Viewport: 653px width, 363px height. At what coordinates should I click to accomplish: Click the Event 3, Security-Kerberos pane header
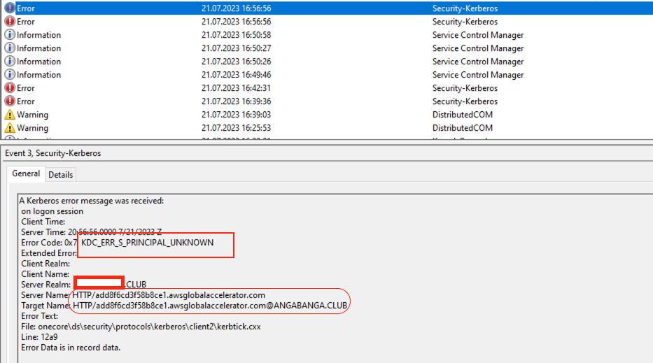click(x=53, y=153)
